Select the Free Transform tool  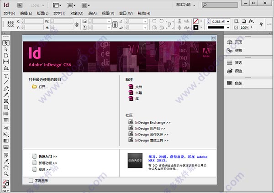[x=6, y=134]
